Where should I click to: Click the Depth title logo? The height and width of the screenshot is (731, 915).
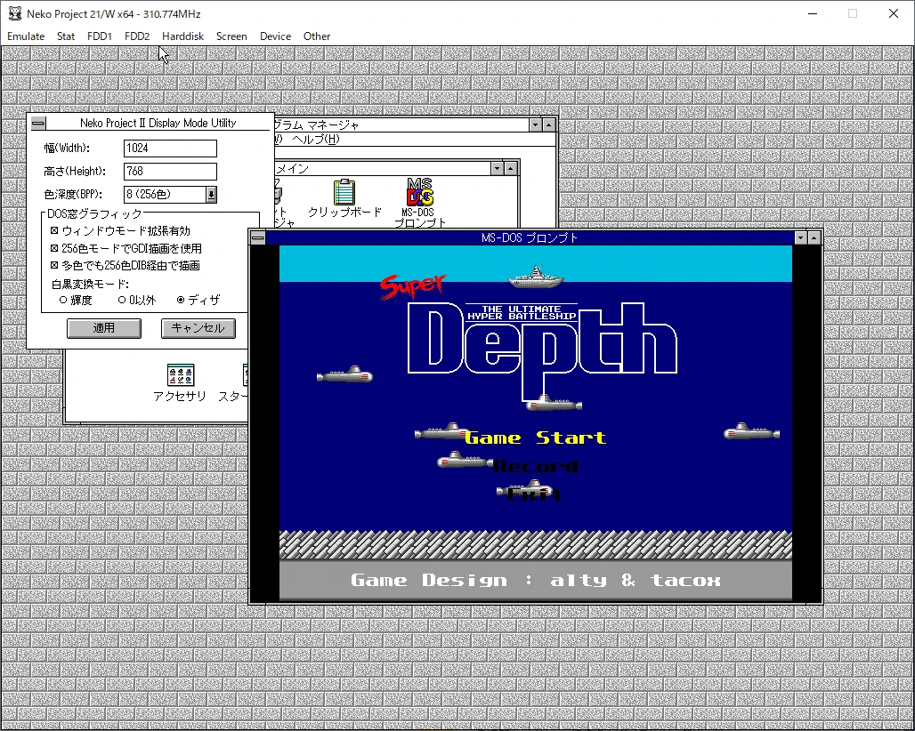(542, 352)
